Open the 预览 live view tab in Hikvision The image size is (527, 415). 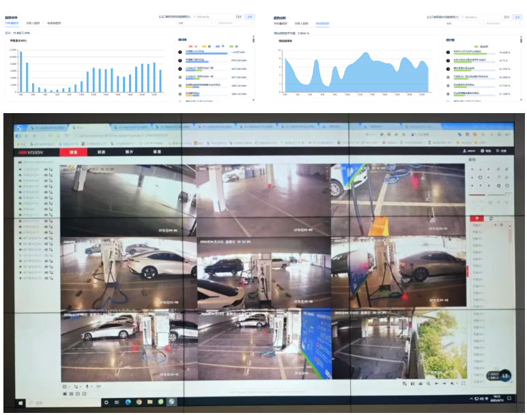coord(73,153)
